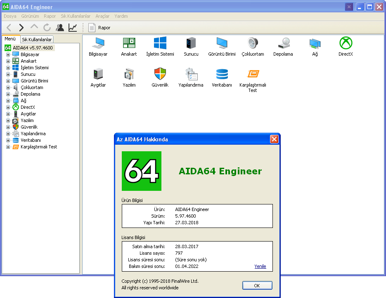The image size is (386, 298).
Task: Open the Rapor menu in the menu bar
Action: [x=50, y=16]
